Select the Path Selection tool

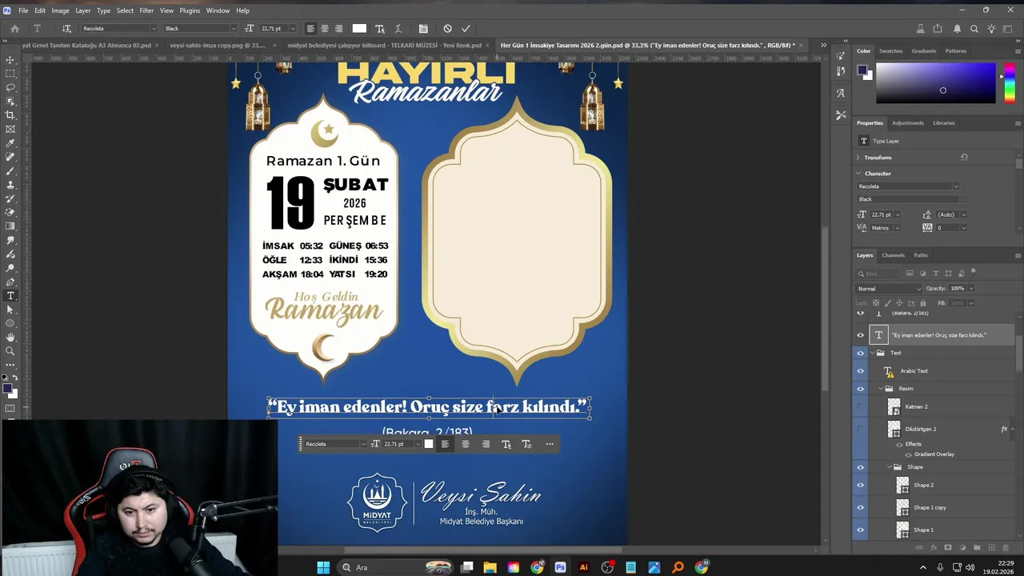10,310
